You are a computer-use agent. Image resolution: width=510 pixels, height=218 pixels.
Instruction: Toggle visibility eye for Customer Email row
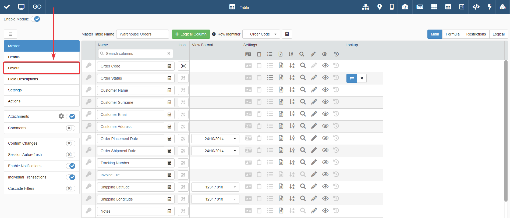[x=325, y=114]
